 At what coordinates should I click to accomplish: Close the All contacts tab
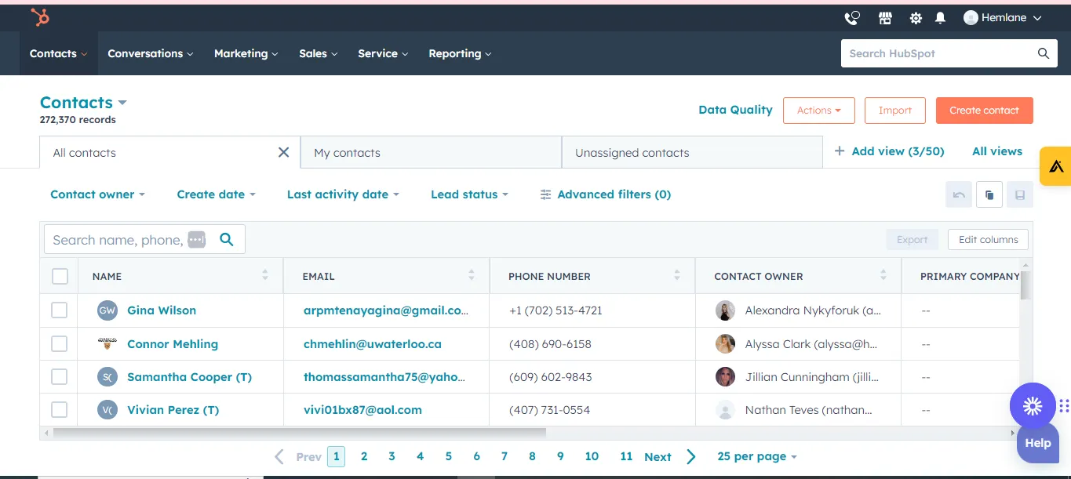[284, 153]
